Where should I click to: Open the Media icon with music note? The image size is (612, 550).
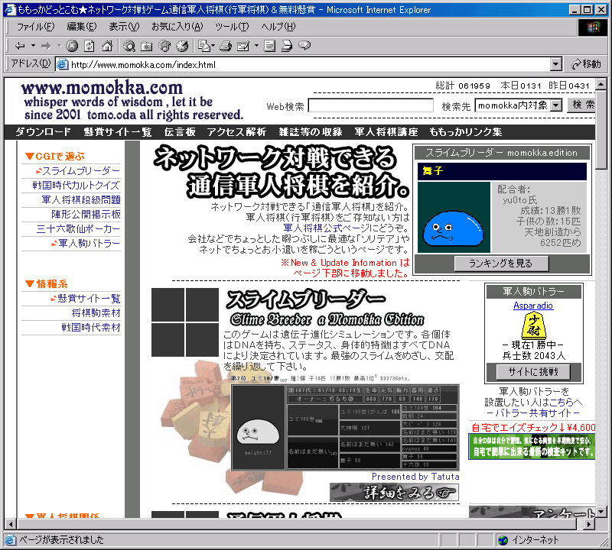tap(164, 46)
